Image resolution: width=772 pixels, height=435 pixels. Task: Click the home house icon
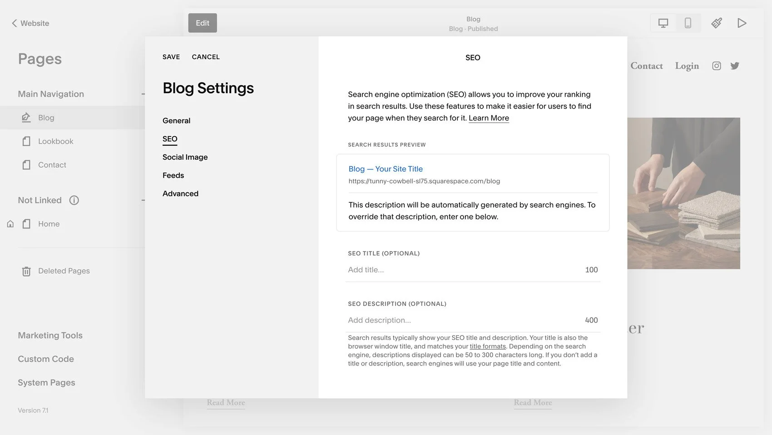tap(10, 224)
